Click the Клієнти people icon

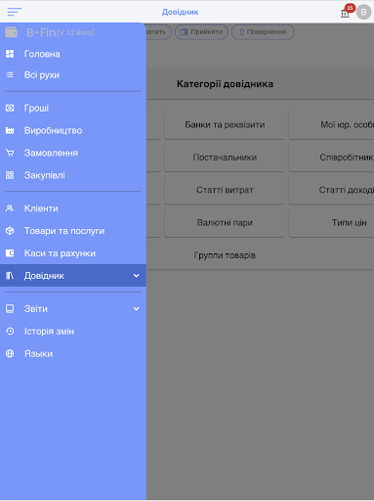click(10, 208)
